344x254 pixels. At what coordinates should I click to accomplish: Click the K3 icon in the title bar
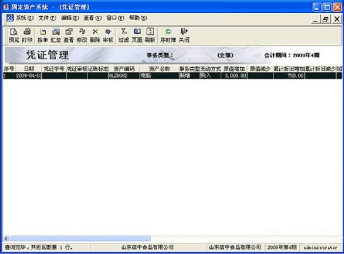[6, 7]
